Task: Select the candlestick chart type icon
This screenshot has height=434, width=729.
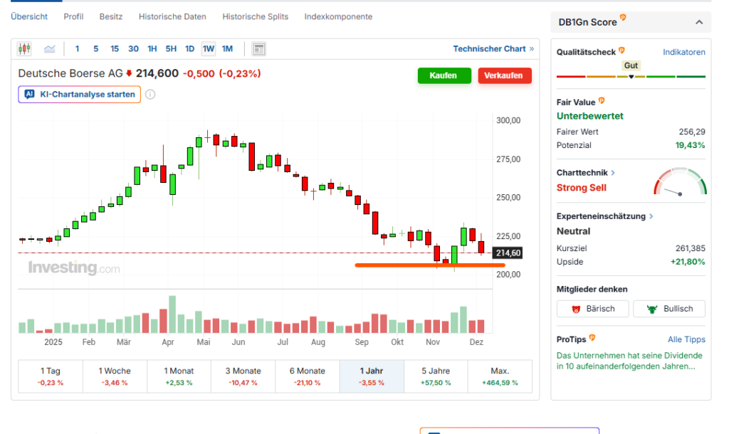Action: coord(24,49)
